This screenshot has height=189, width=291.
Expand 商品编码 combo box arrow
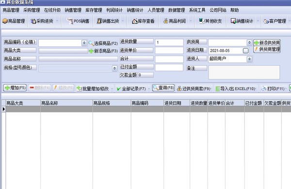pyautogui.click(x=84, y=43)
